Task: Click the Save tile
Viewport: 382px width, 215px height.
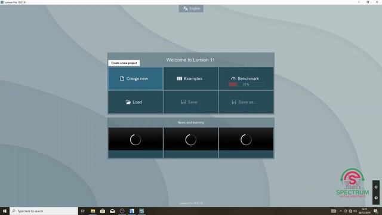Action: 191,102
